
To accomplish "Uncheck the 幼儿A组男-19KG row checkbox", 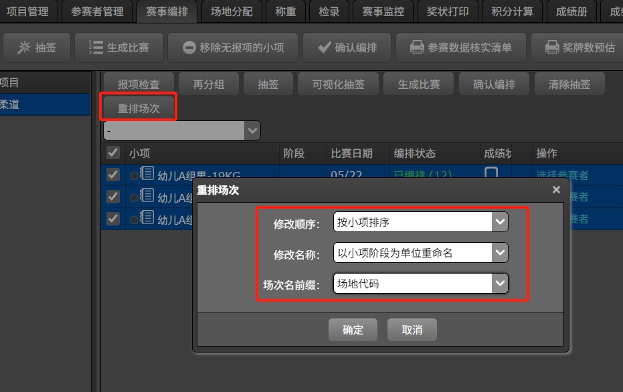I will pos(113,175).
